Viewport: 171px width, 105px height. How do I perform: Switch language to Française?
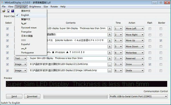(x=31, y=32)
